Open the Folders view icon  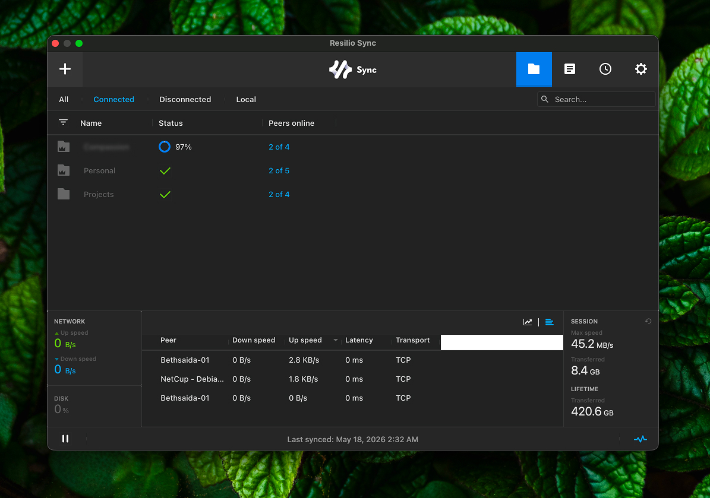pyautogui.click(x=534, y=69)
